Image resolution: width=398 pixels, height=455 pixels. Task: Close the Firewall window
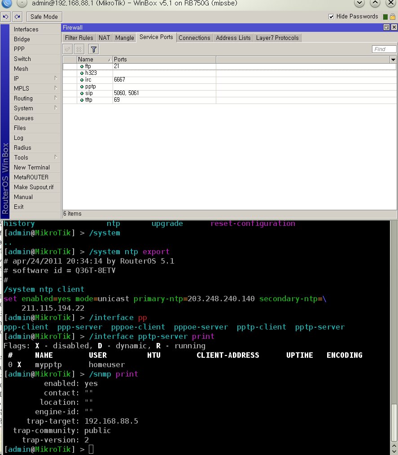click(394, 27)
